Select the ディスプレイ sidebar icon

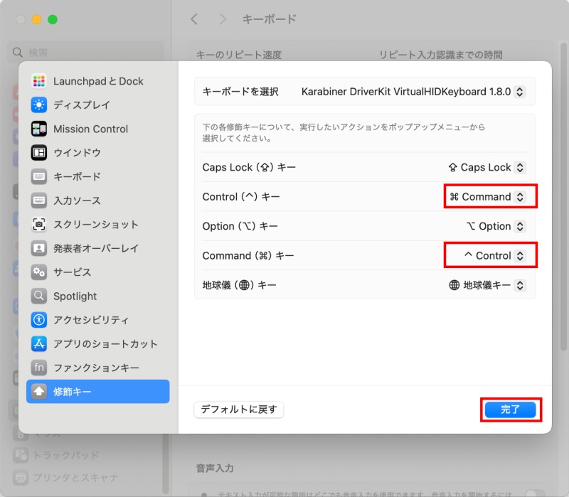39,105
